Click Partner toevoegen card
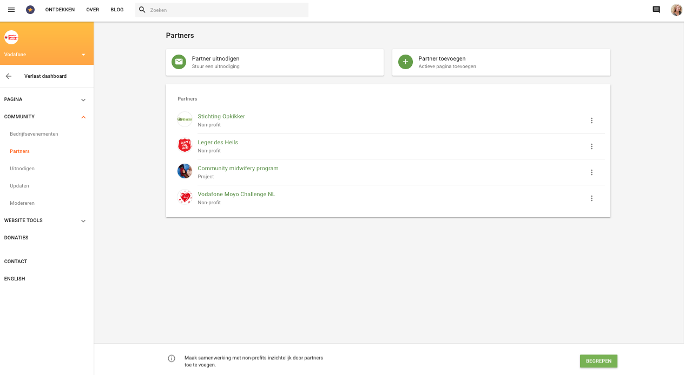Viewport: 684px width, 375px height. (x=501, y=62)
